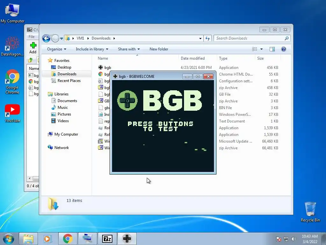Select My Computer in the navigation pane
The height and width of the screenshot is (245, 326).
tap(66, 134)
